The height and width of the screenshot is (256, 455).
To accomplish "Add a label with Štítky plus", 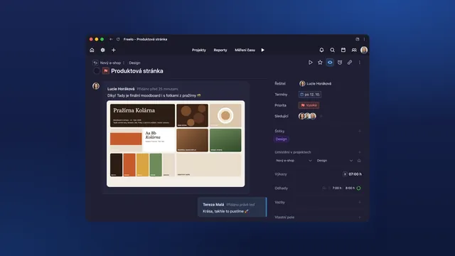I will [x=360, y=131].
